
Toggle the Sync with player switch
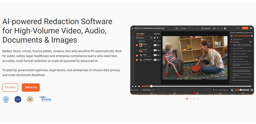(231, 42)
